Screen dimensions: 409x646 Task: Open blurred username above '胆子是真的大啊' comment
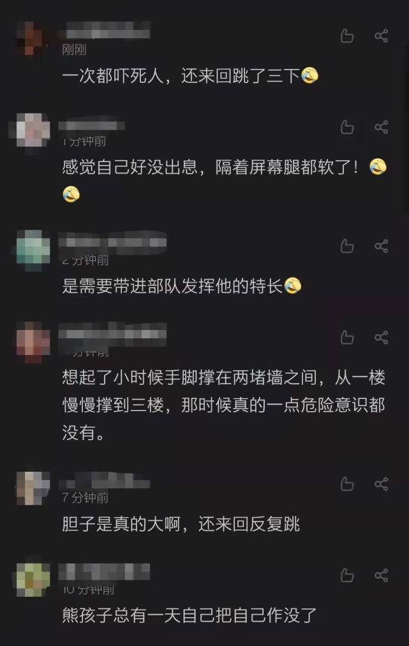coord(104,480)
